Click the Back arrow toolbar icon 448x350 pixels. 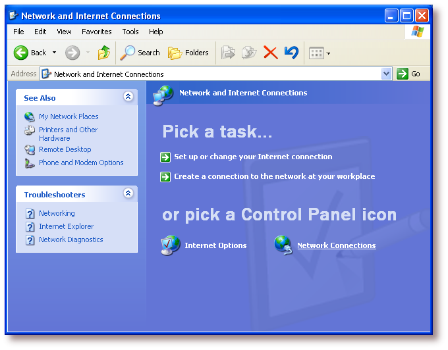pos(21,53)
